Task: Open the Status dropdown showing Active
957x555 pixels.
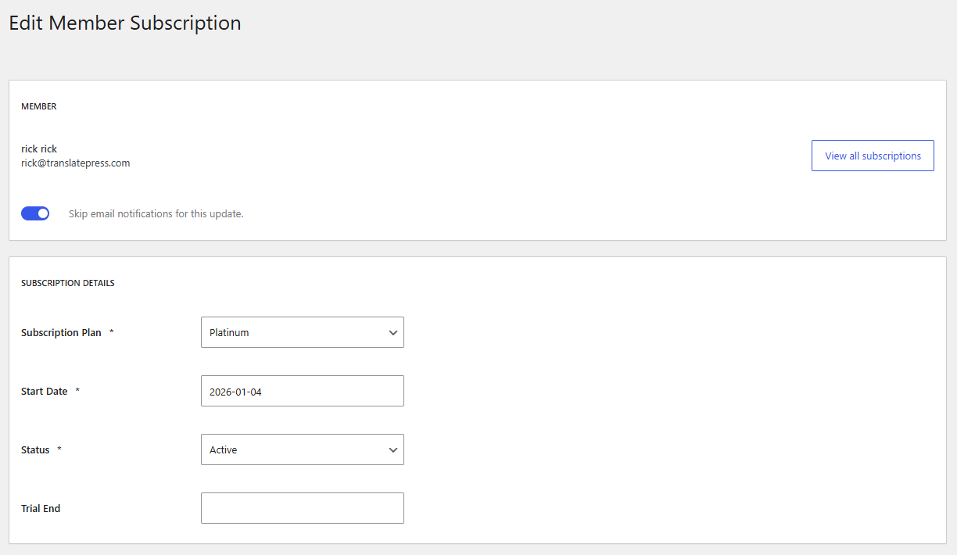Action: point(293,449)
